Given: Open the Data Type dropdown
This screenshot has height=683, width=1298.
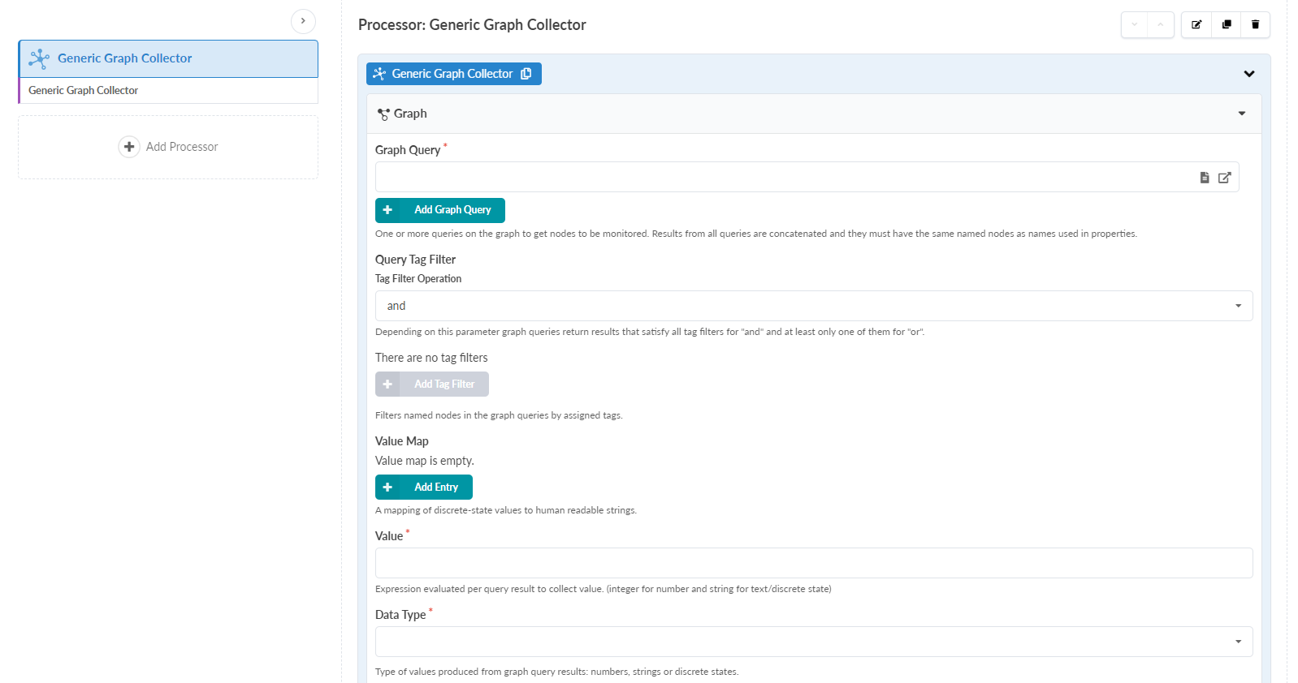Looking at the screenshot, I should tap(813, 642).
